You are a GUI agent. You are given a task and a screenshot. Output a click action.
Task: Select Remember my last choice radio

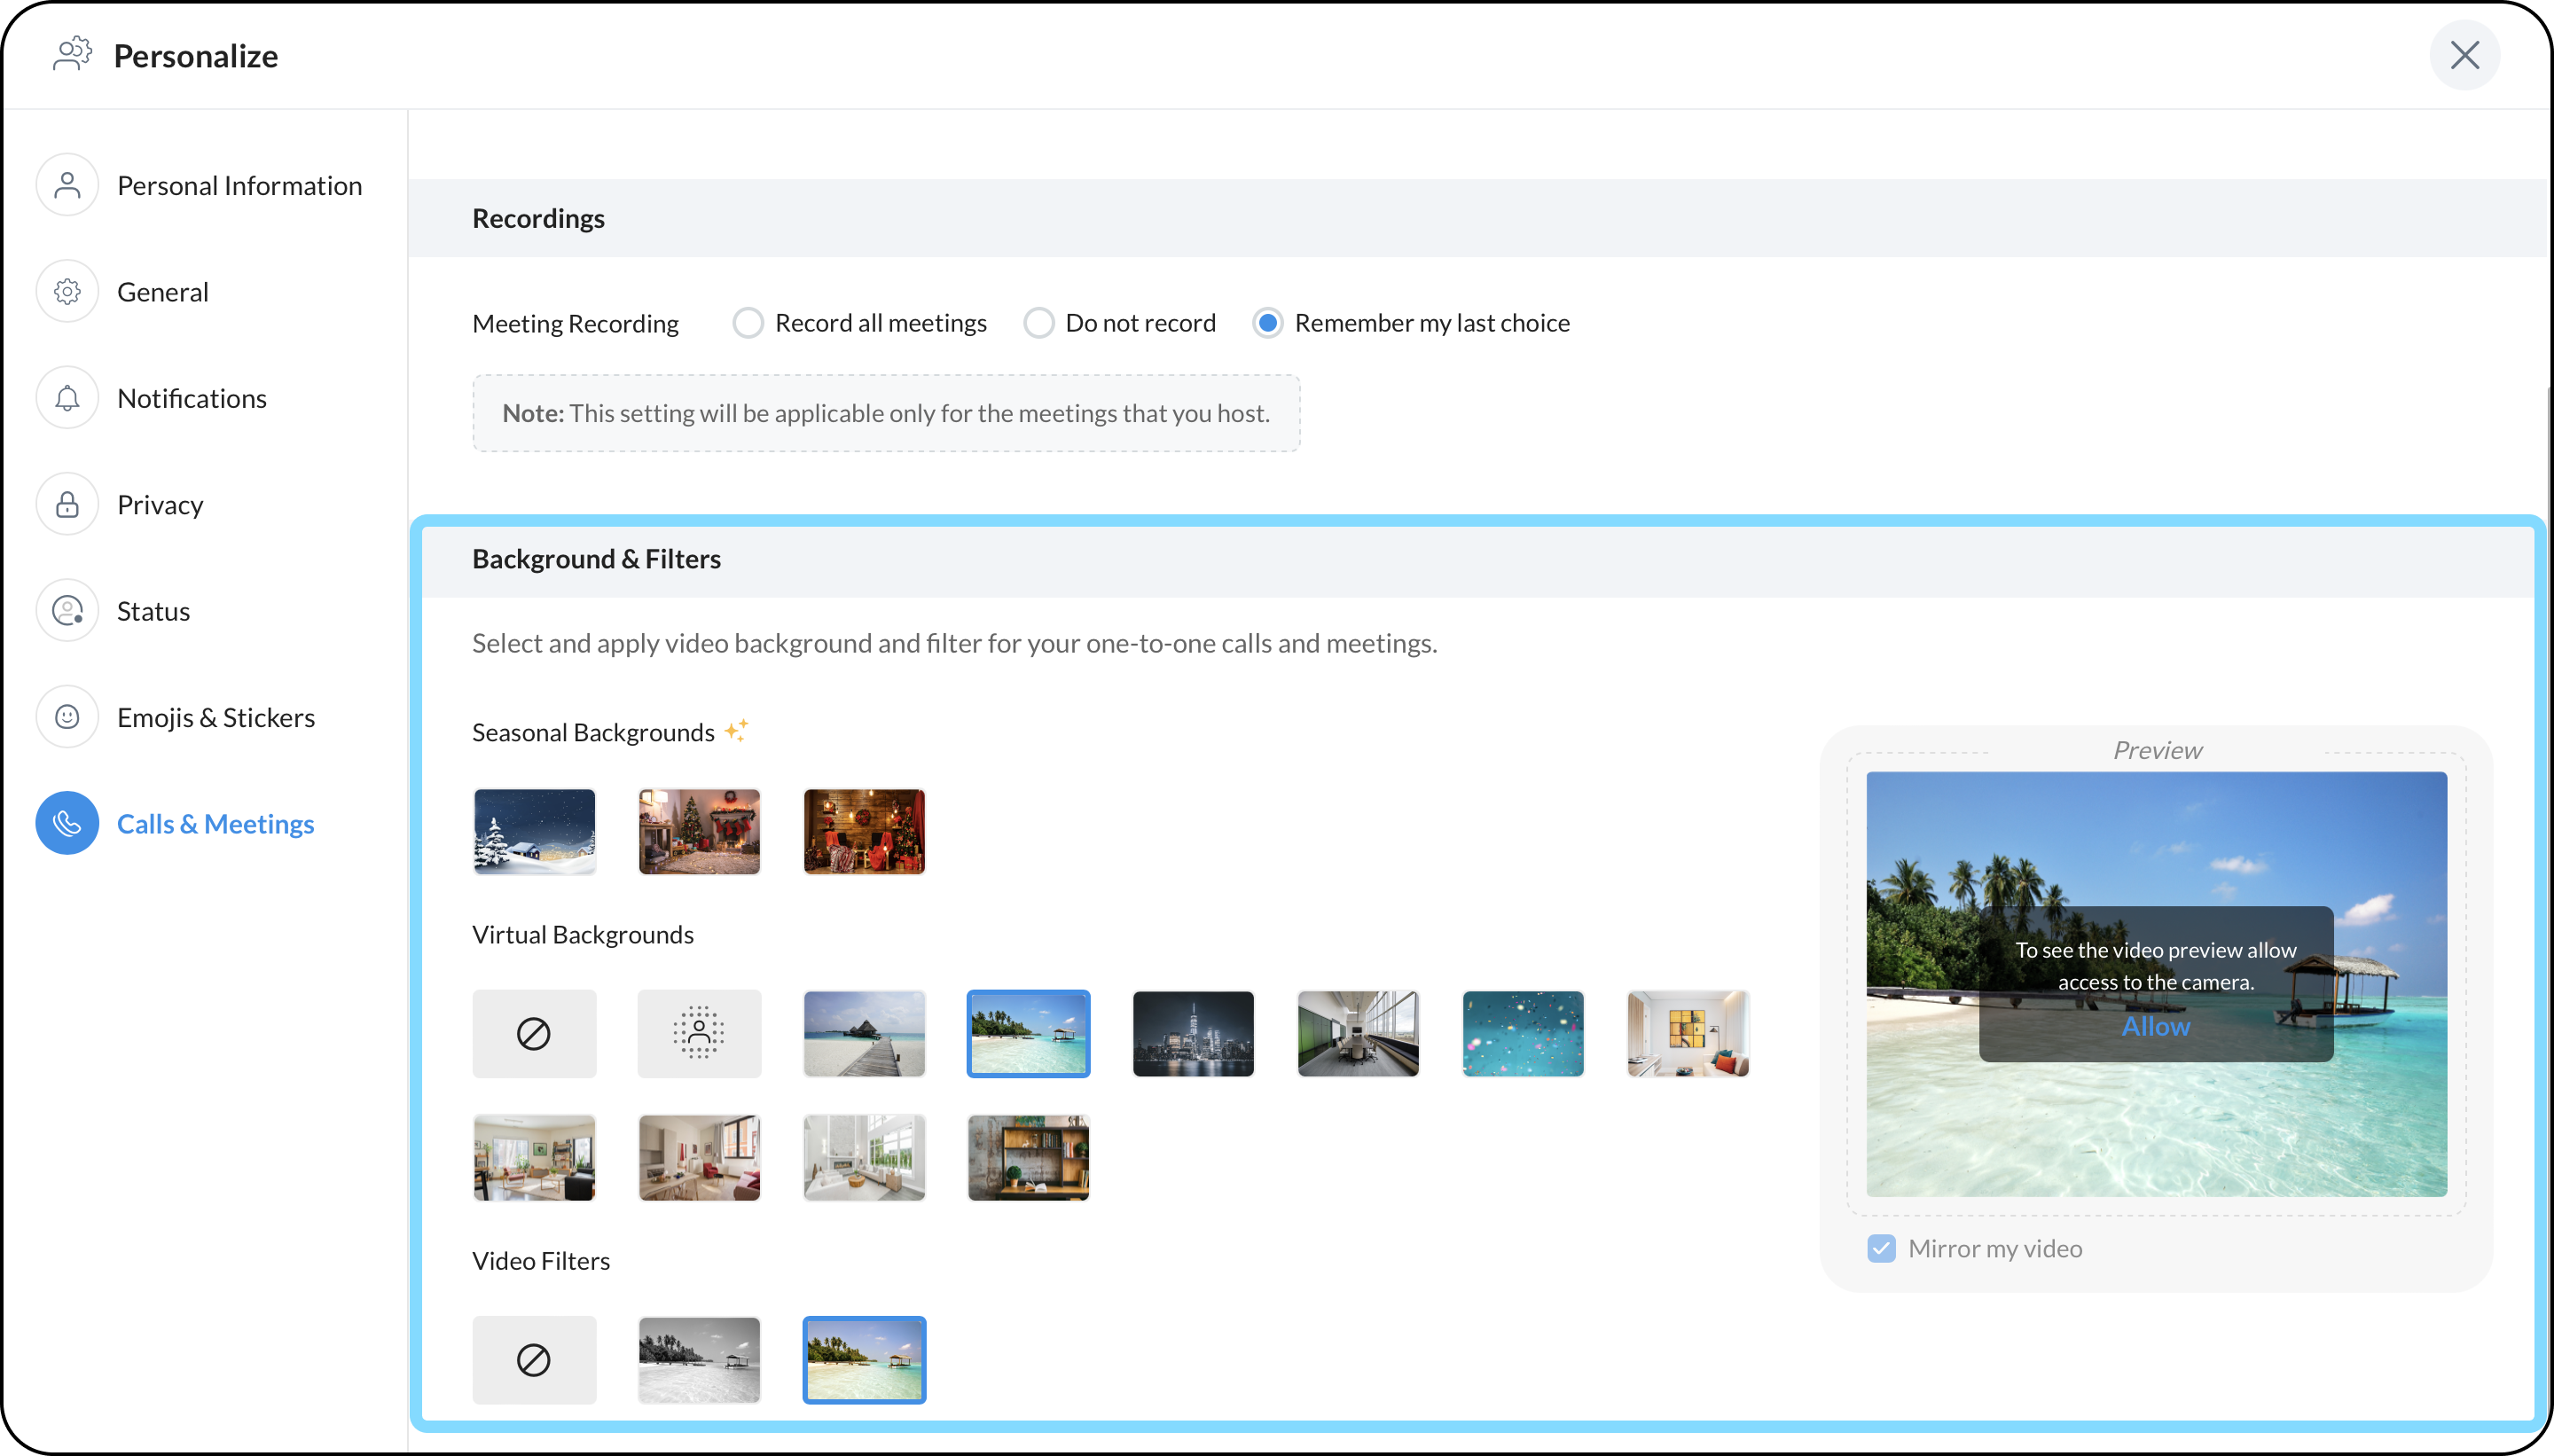[x=1268, y=323]
